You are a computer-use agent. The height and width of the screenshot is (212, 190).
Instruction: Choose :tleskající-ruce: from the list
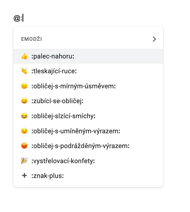click(x=54, y=71)
